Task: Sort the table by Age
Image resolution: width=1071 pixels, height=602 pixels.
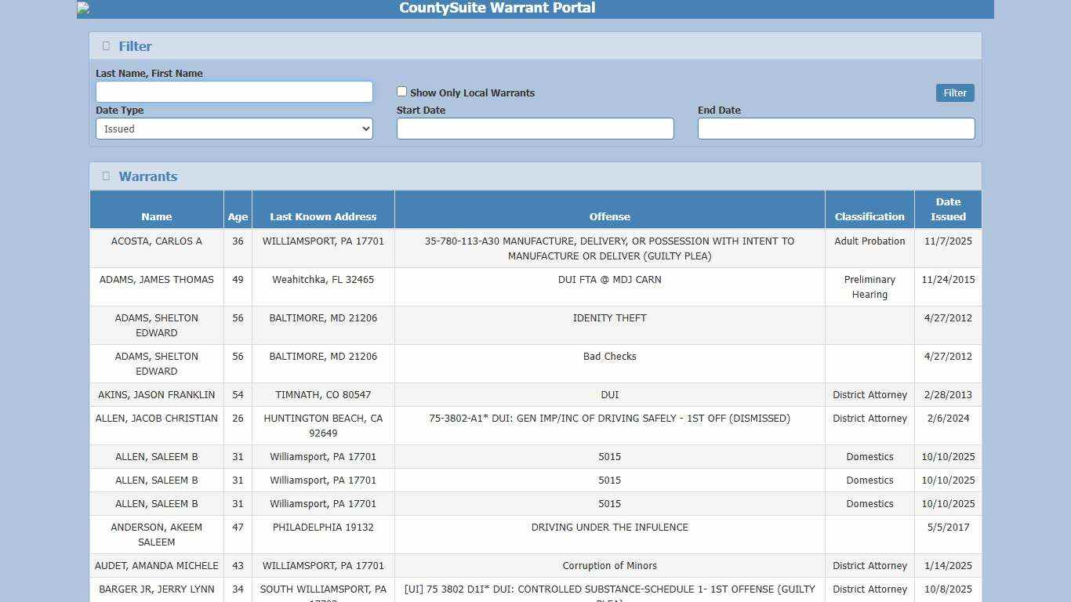Action: tap(238, 216)
